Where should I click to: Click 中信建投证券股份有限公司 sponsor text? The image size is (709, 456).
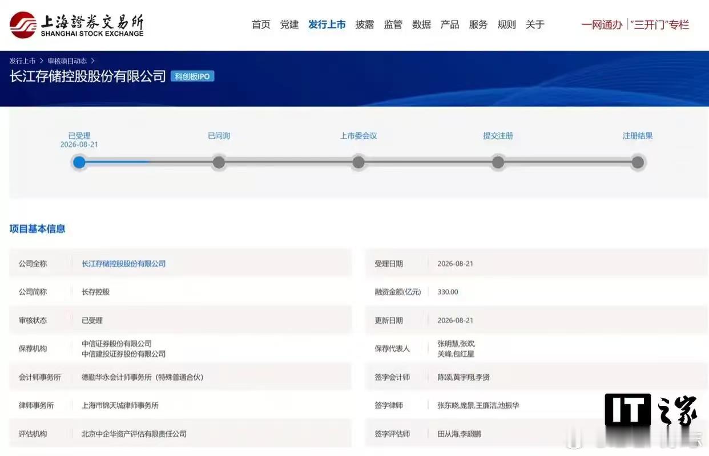click(124, 354)
